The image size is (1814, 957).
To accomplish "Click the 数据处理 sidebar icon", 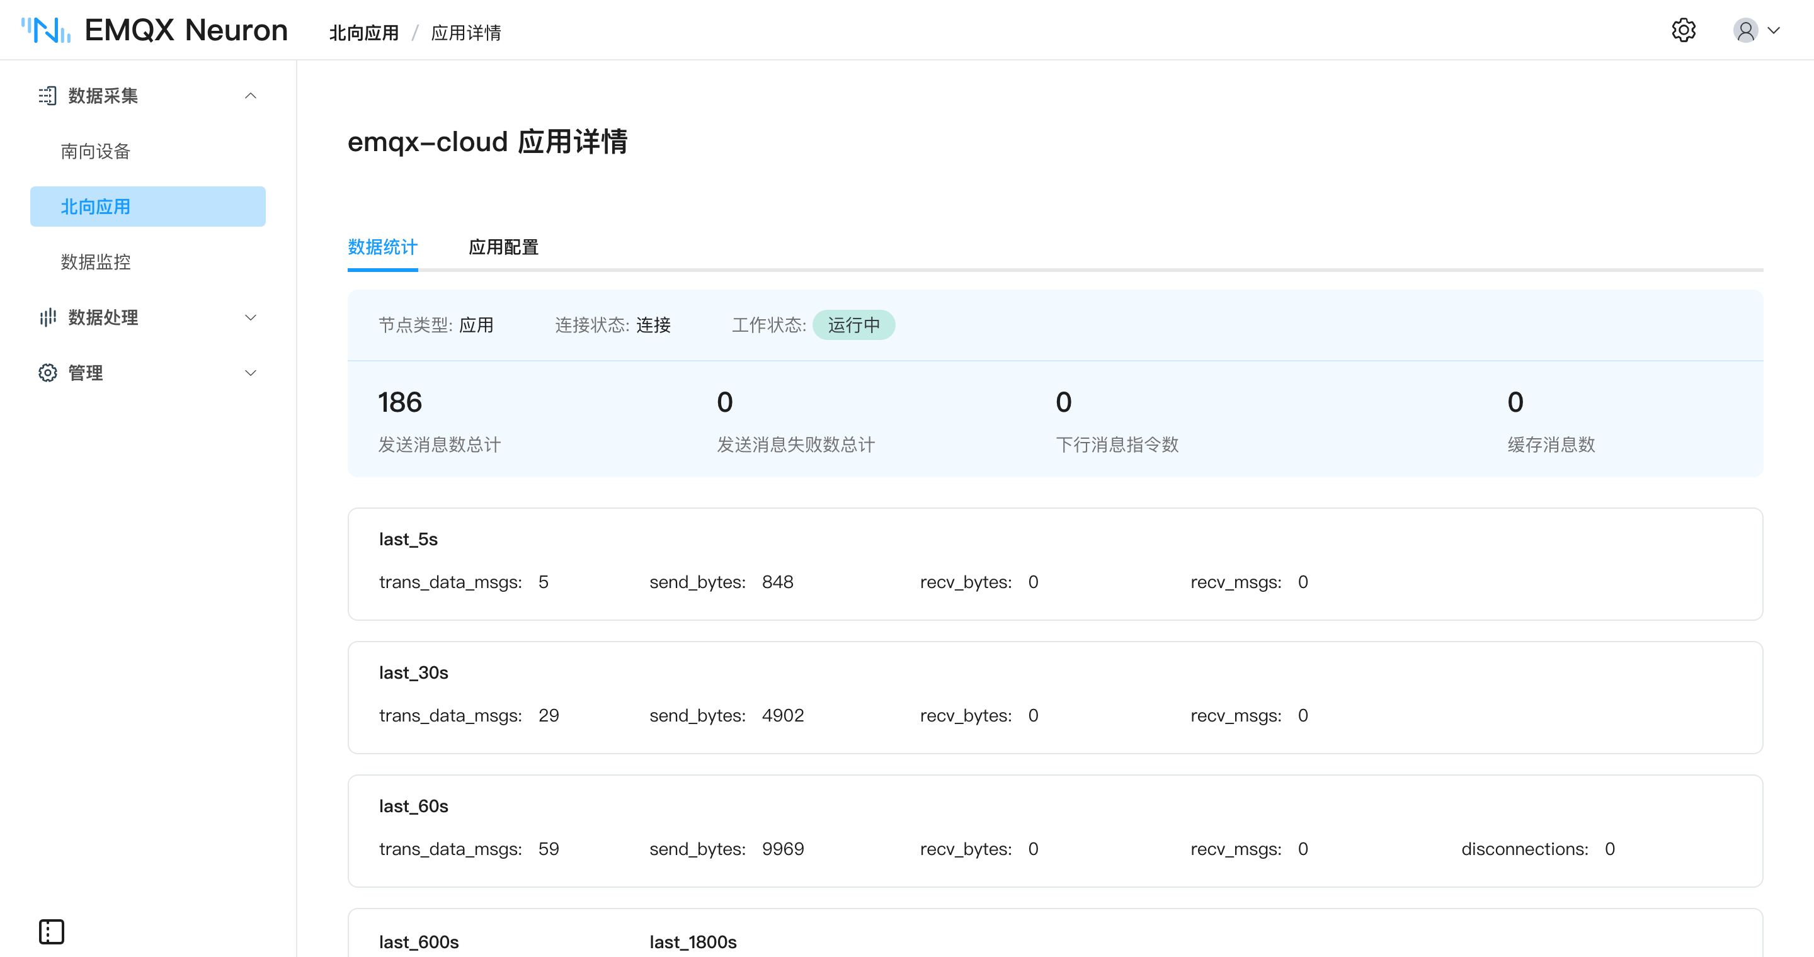I will [x=47, y=317].
